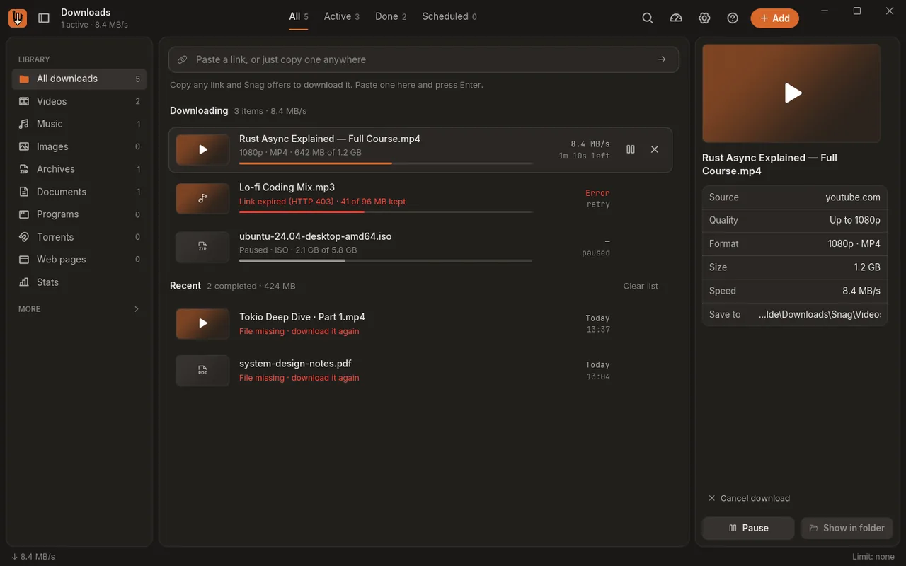Click the ubuntu ISO progress bar
The width and height of the screenshot is (906, 566).
point(386,260)
